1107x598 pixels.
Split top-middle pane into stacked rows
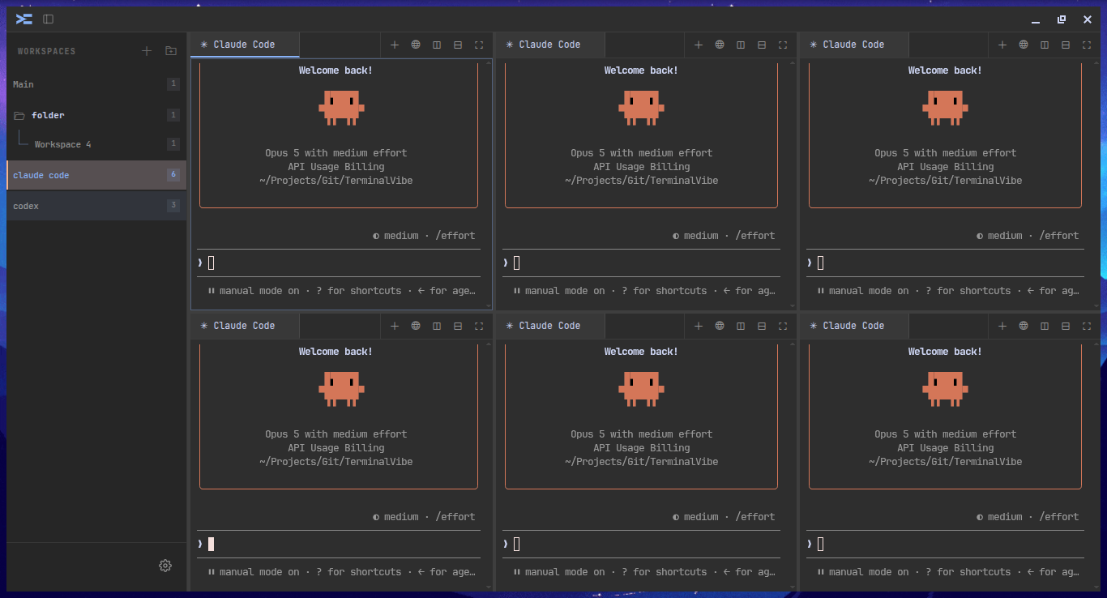pos(762,45)
